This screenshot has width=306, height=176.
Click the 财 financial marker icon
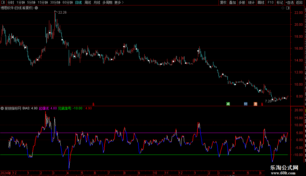[246, 104]
